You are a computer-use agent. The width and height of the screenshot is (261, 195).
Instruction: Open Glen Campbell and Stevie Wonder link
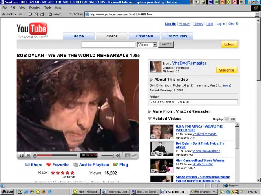point(200,160)
